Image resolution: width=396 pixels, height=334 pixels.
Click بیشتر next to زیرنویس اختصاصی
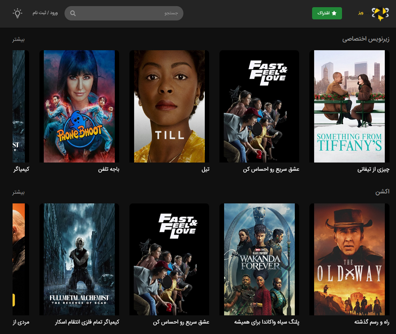coord(18,39)
